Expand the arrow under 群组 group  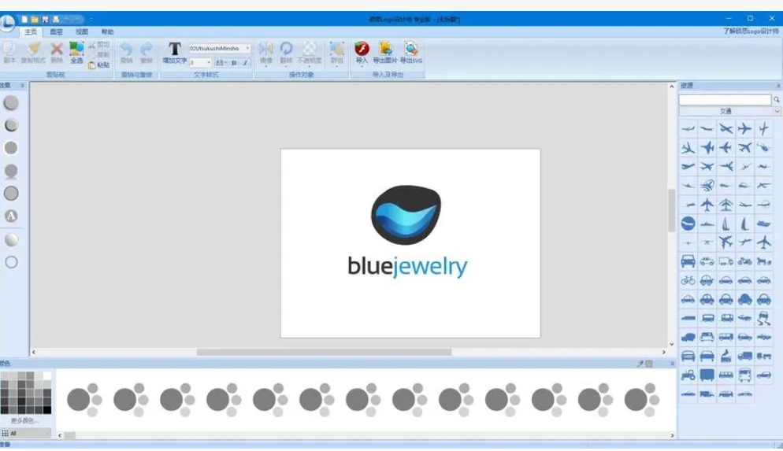pyautogui.click(x=337, y=66)
